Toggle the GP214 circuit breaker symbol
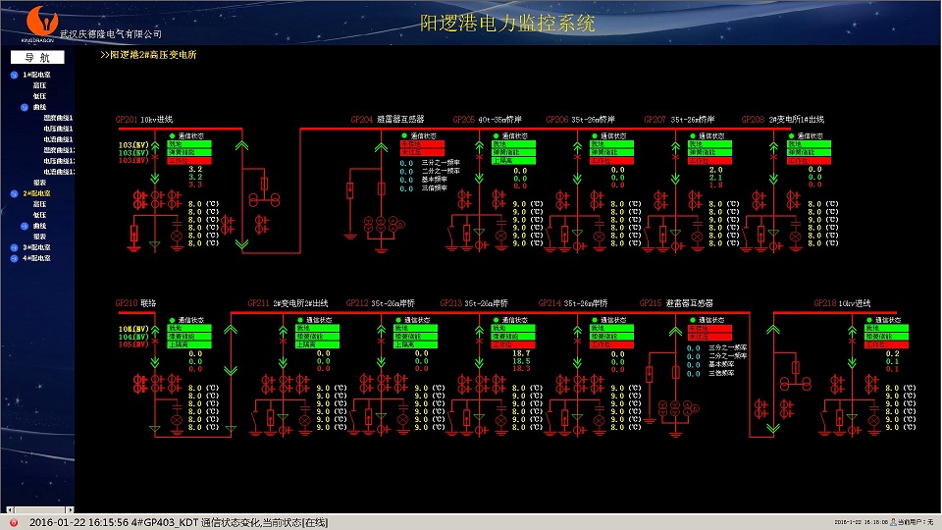Screen dimensions: 942x530 point(577,342)
